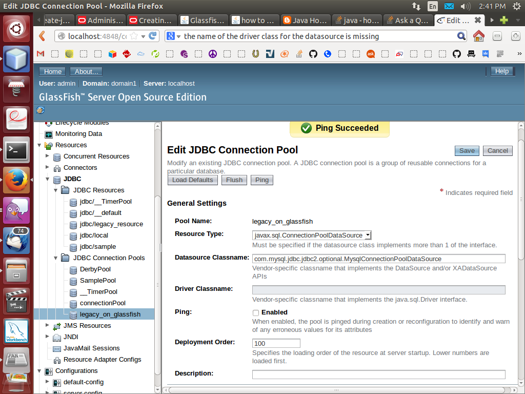Viewport: 525px width, 394px height.
Task: Bookmark this page with star icon
Action: (134, 36)
